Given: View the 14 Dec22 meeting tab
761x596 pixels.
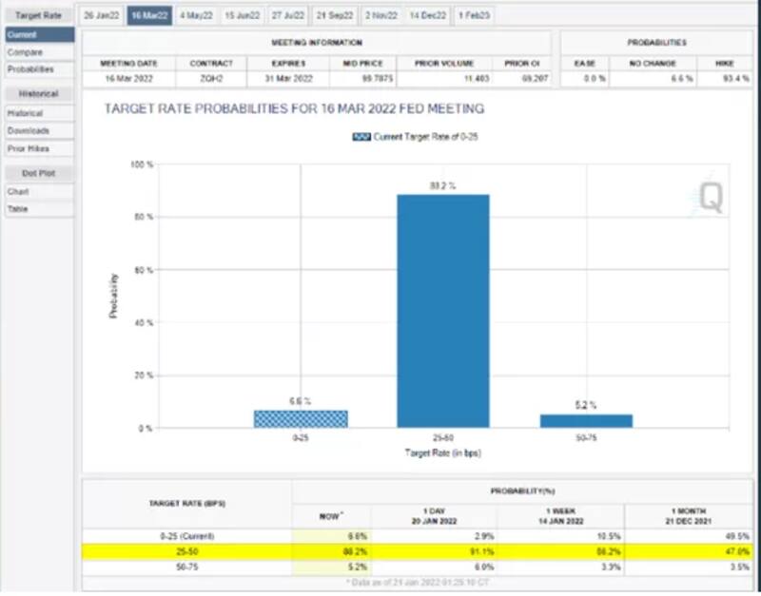Looking at the screenshot, I should [429, 15].
